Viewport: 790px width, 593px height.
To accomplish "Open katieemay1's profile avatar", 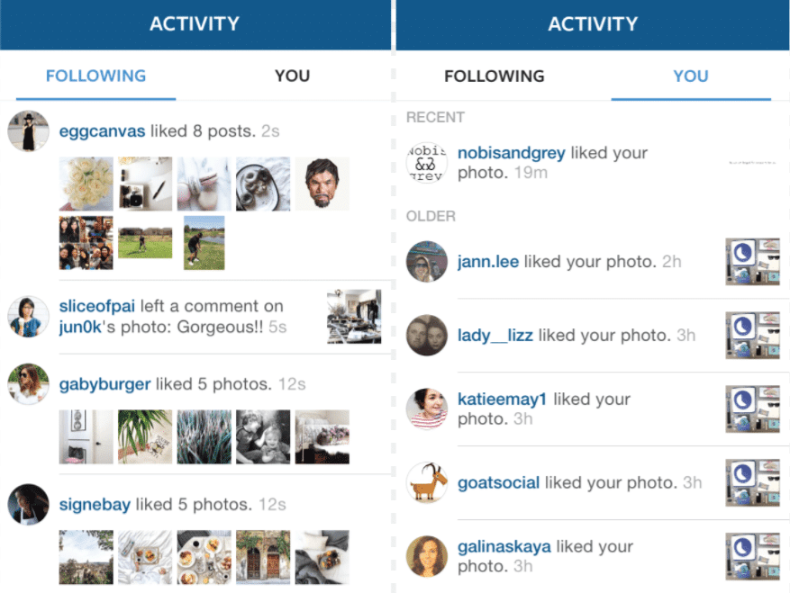I will 427,409.
